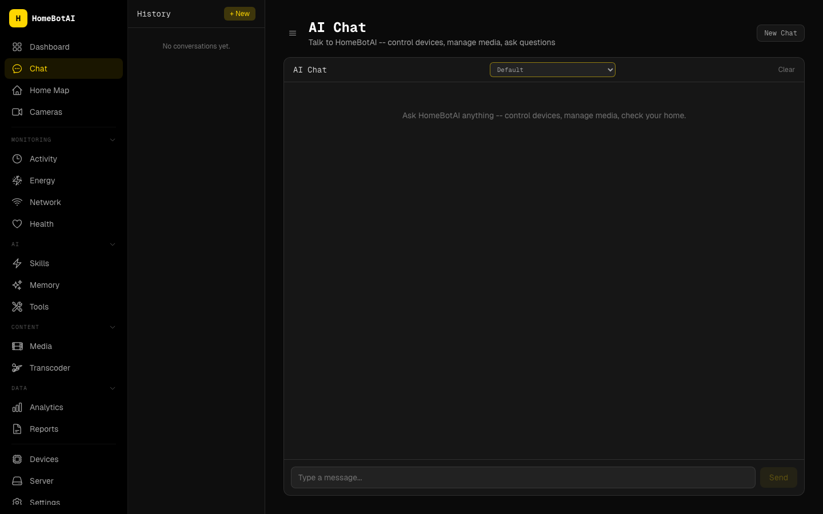Collapse the Monitoring section
Screen dimensions: 823x514
point(112,140)
